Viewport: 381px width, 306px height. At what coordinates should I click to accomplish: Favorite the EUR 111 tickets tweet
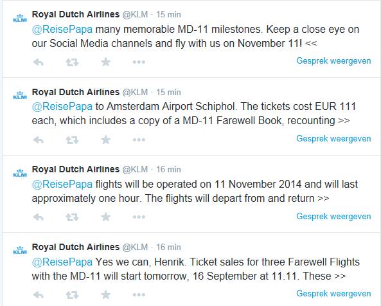click(x=106, y=139)
